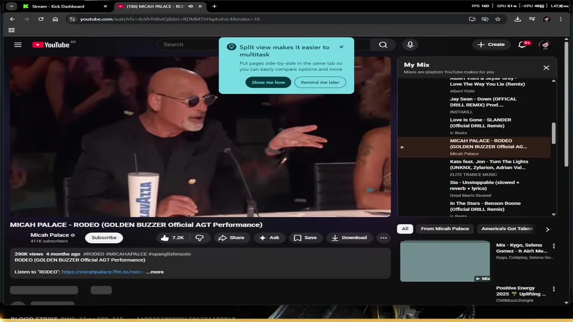Image resolution: width=573 pixels, height=322 pixels.
Task: Filter by From Micah Palace chip
Action: 445,229
